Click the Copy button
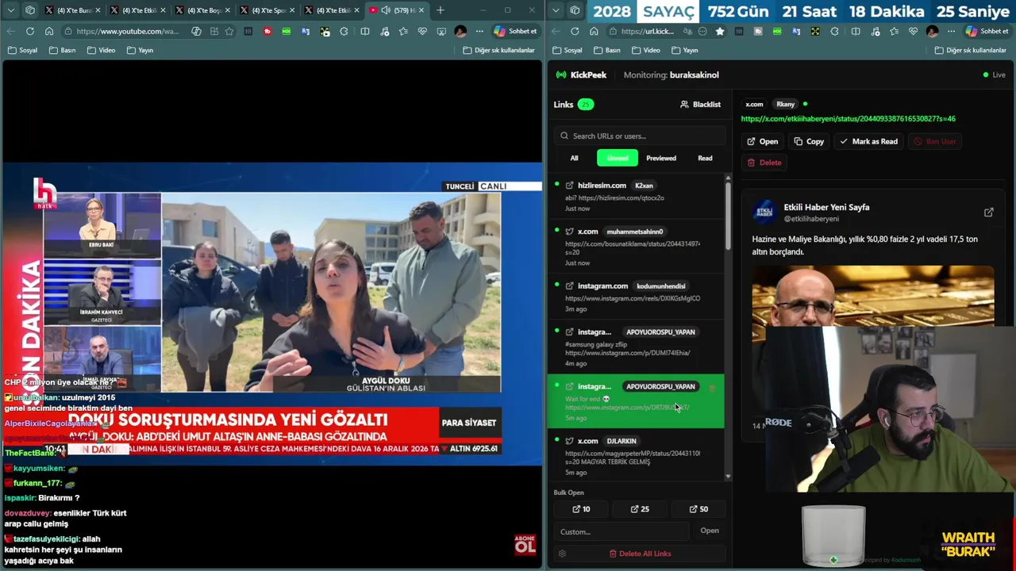1016x571 pixels. click(x=809, y=141)
